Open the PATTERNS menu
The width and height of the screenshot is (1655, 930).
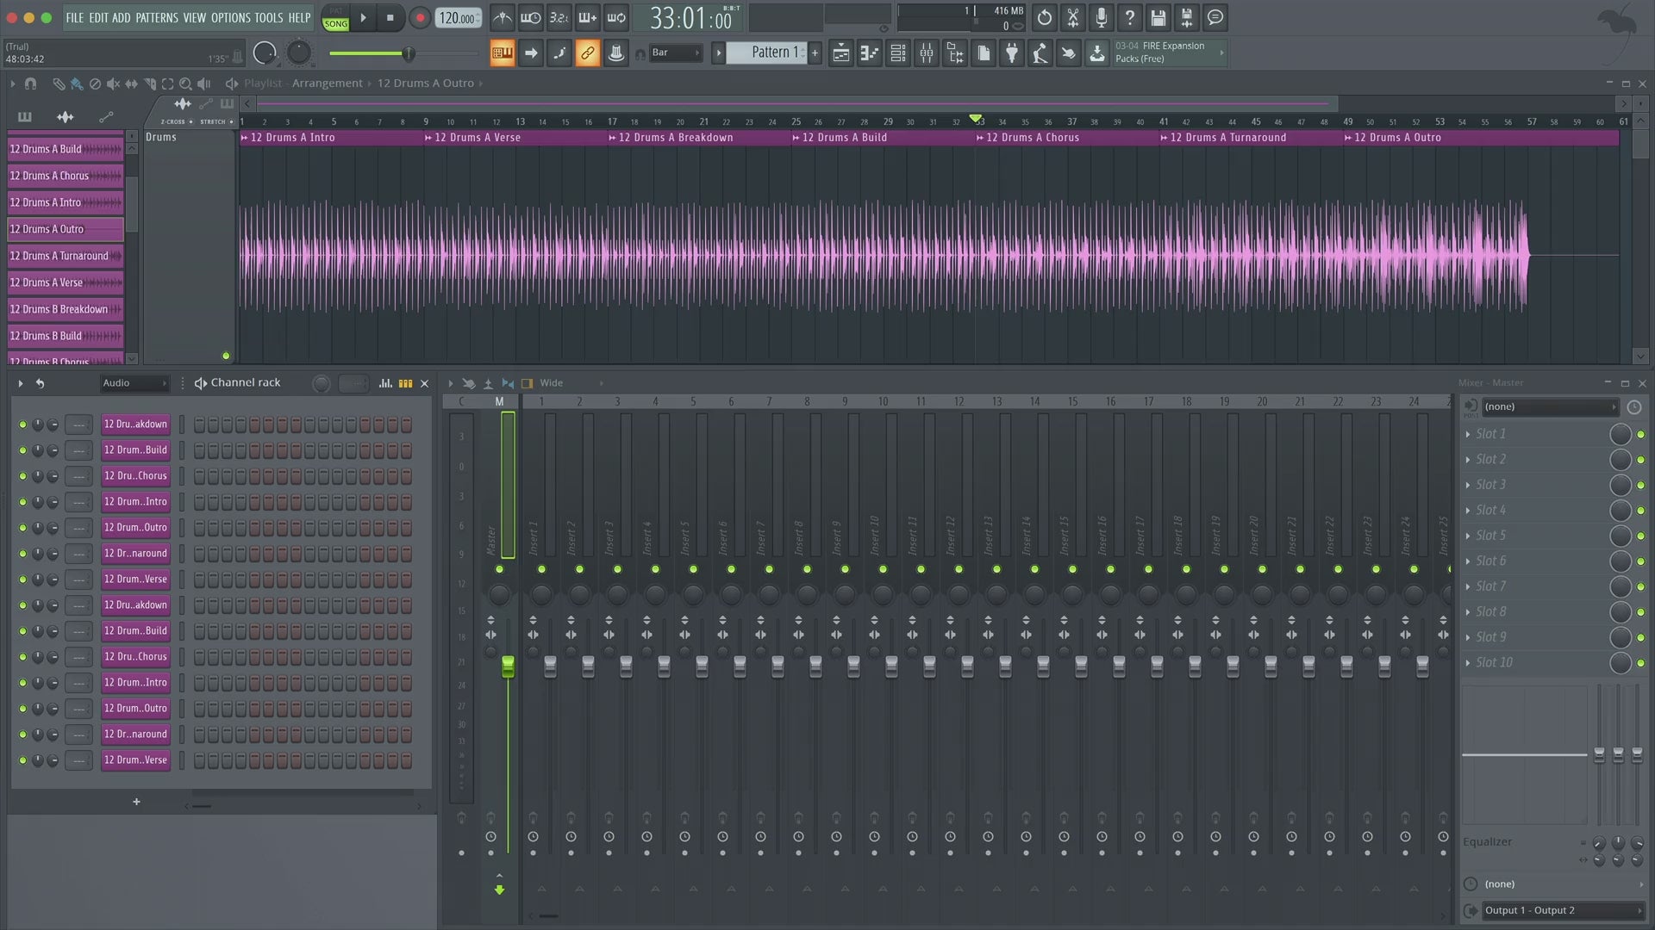157,17
